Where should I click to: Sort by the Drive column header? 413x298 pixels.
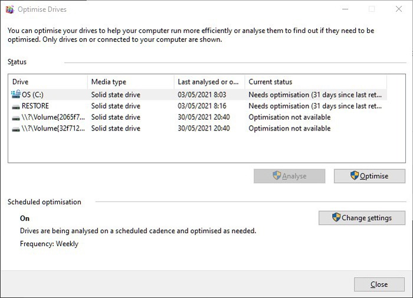(48, 82)
